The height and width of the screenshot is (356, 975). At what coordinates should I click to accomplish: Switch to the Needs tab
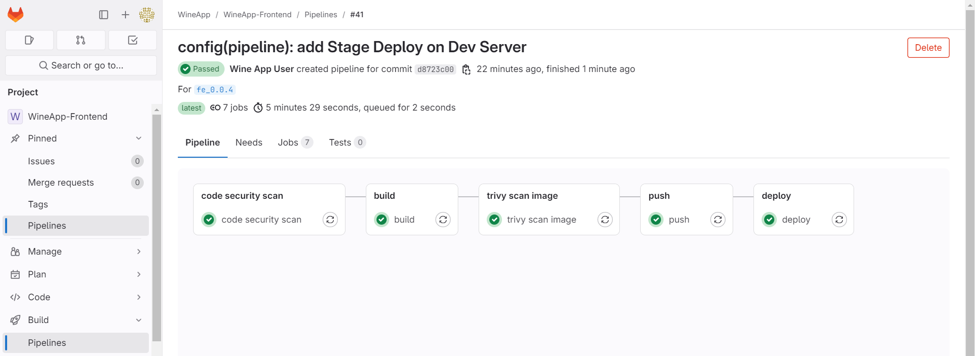click(248, 143)
